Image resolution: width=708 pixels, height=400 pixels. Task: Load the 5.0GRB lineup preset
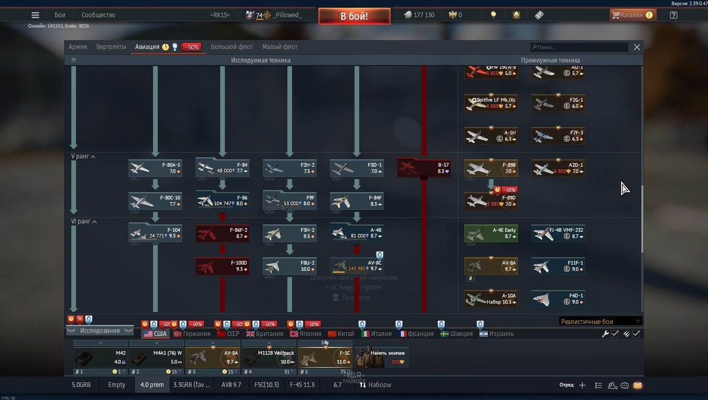click(x=81, y=385)
